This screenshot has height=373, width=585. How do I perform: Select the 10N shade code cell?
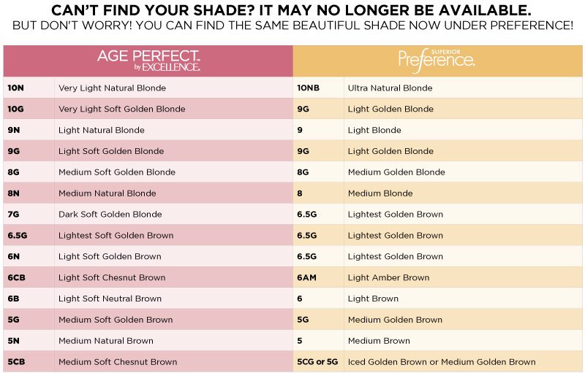(x=29, y=88)
